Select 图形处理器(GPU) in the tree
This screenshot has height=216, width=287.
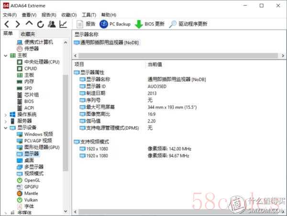click(x=38, y=147)
